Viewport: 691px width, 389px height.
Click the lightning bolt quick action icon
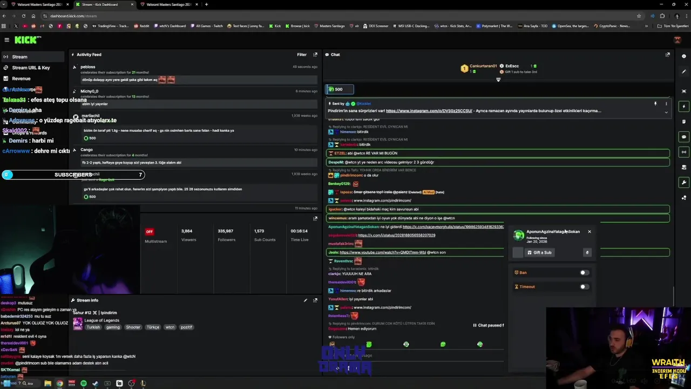(684, 106)
